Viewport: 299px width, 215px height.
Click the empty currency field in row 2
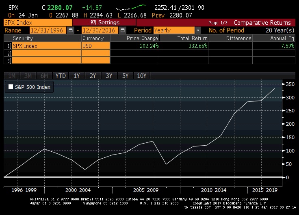[x=95, y=53]
